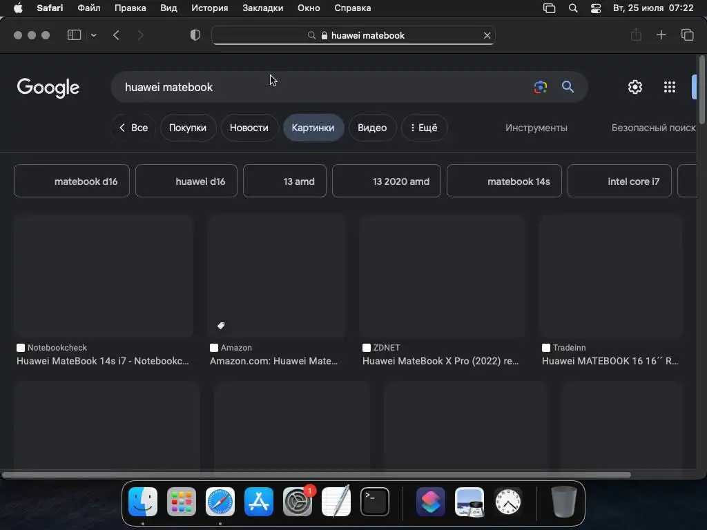This screenshot has height=530, width=707.
Task: Open the Apple menu
Action: (x=18, y=8)
